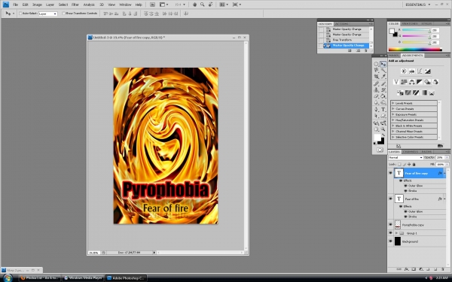Screen dimensions: 452x282
Task: Select the Brush tool
Action: [x=383, y=83]
